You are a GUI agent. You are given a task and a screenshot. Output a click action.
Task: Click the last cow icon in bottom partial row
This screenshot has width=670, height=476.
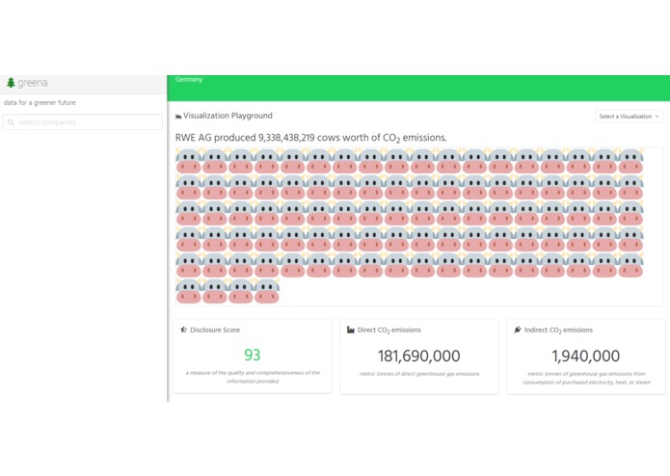[x=267, y=291]
